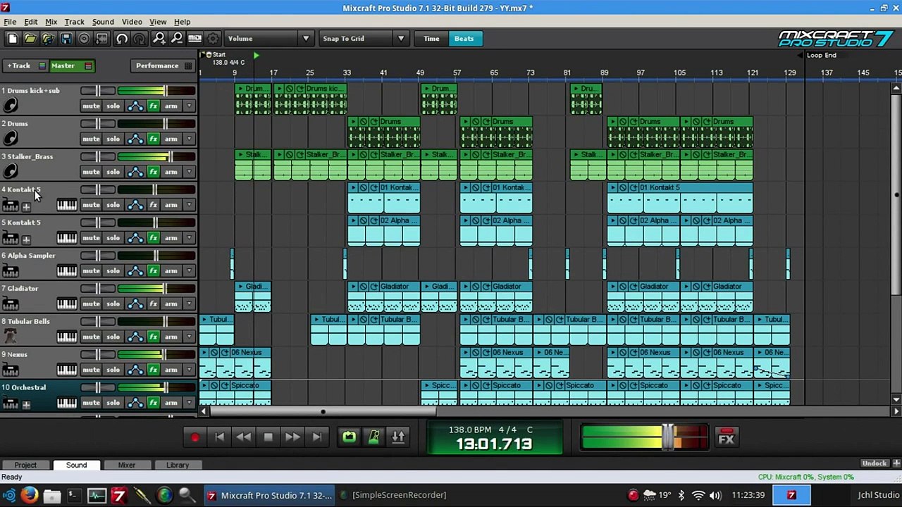
Task: Open the preferences gear icon in the toolbar
Action: pos(213,39)
